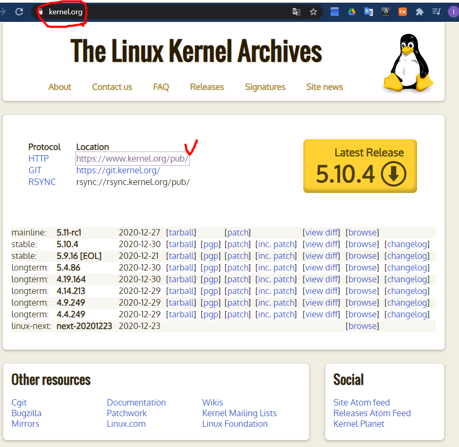
Task: Open patch for longterm 4.19.164
Action: (237, 280)
